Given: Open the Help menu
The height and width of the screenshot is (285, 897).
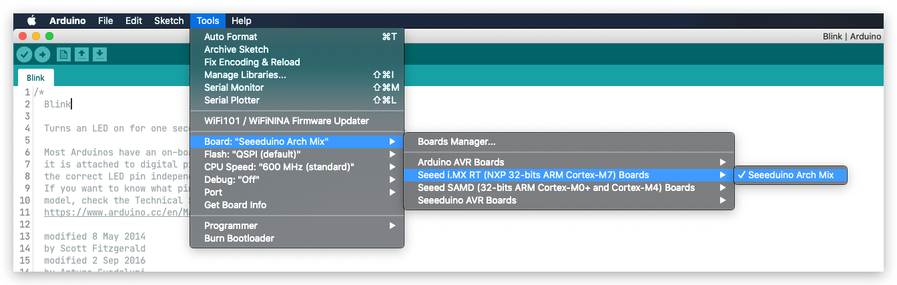Looking at the screenshot, I should pyautogui.click(x=242, y=21).
